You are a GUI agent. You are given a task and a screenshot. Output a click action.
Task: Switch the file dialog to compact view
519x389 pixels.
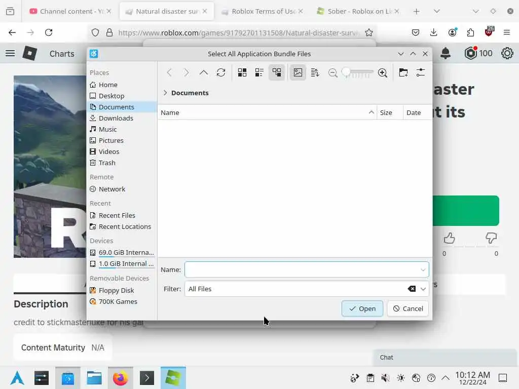(259, 72)
